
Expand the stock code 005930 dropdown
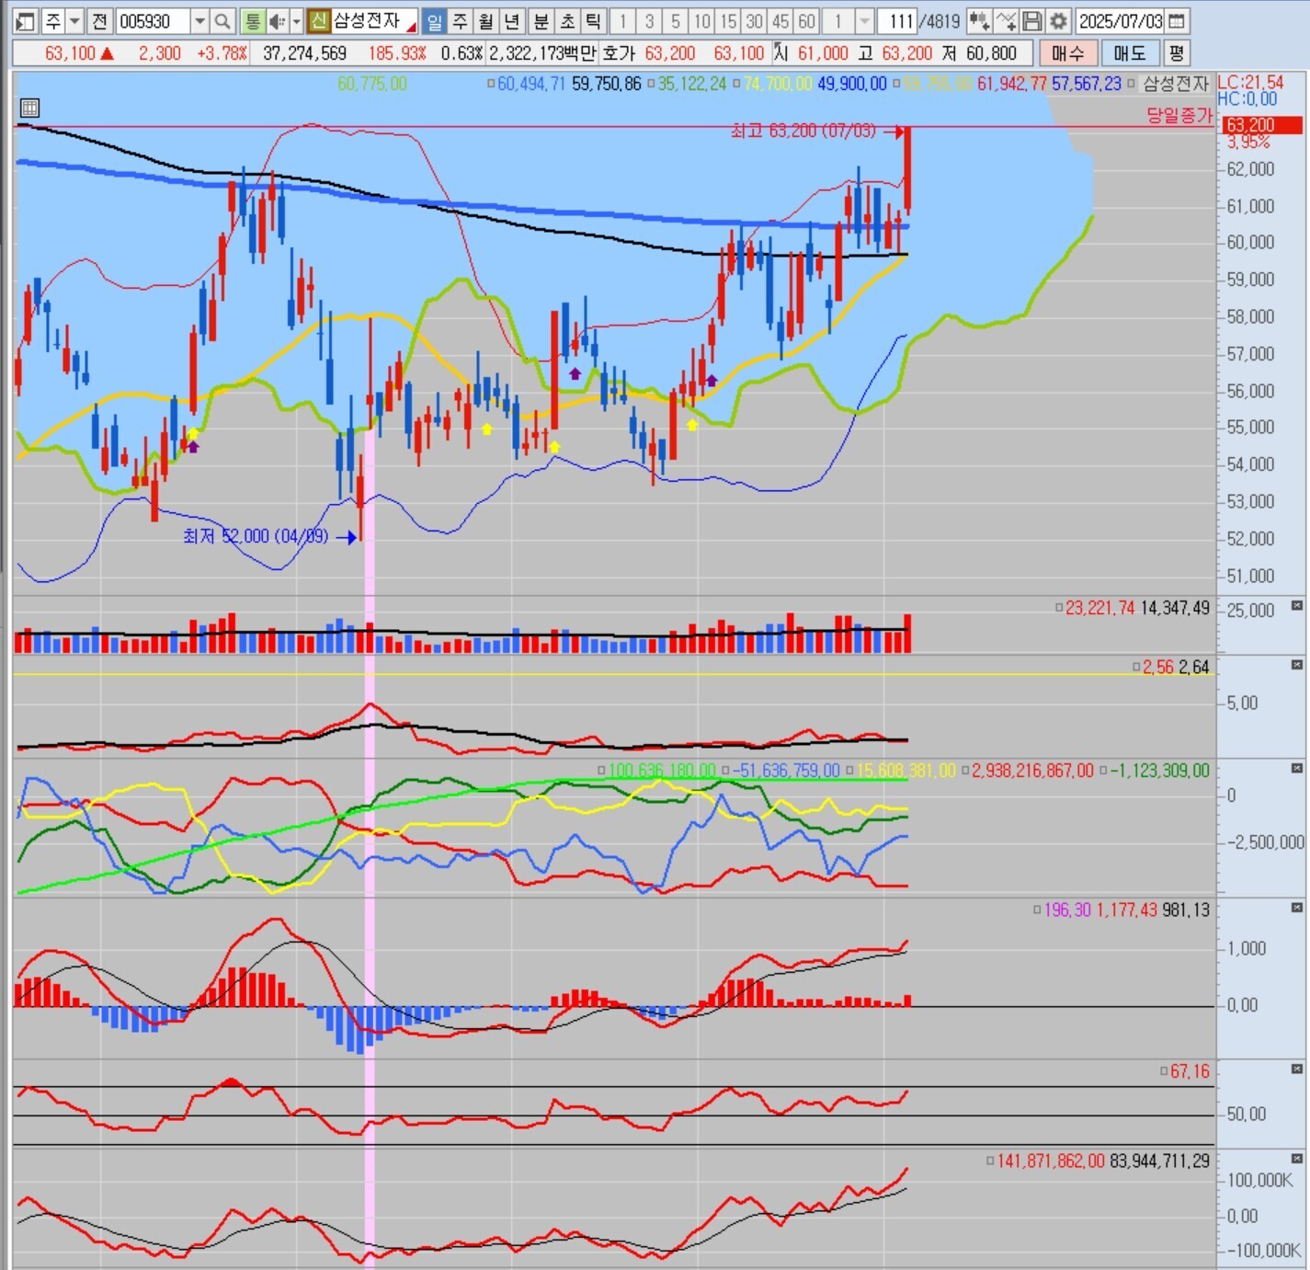(199, 21)
